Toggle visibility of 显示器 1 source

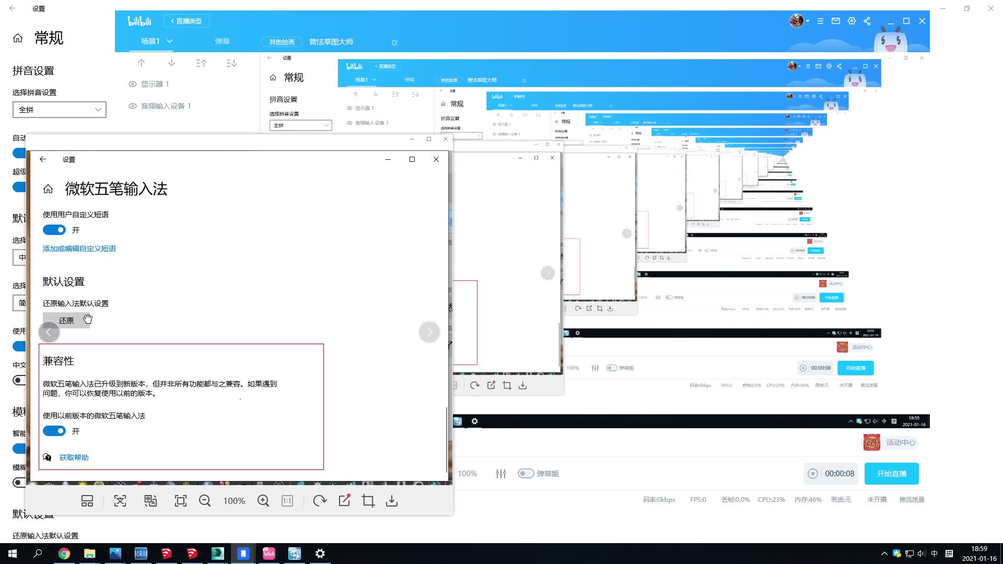tap(133, 84)
